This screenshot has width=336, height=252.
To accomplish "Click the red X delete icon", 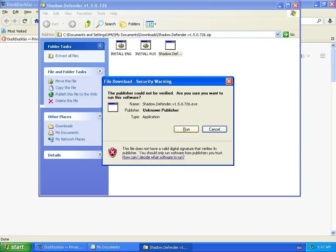I will (x=51, y=101).
